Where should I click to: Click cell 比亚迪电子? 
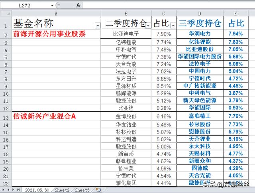point(126,34)
